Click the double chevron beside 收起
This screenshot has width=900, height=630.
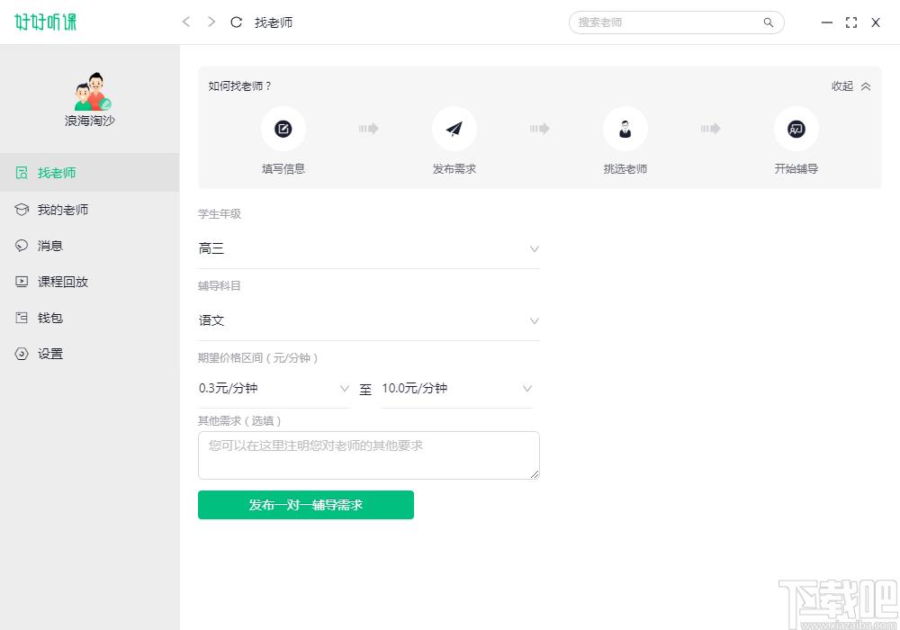(866, 86)
